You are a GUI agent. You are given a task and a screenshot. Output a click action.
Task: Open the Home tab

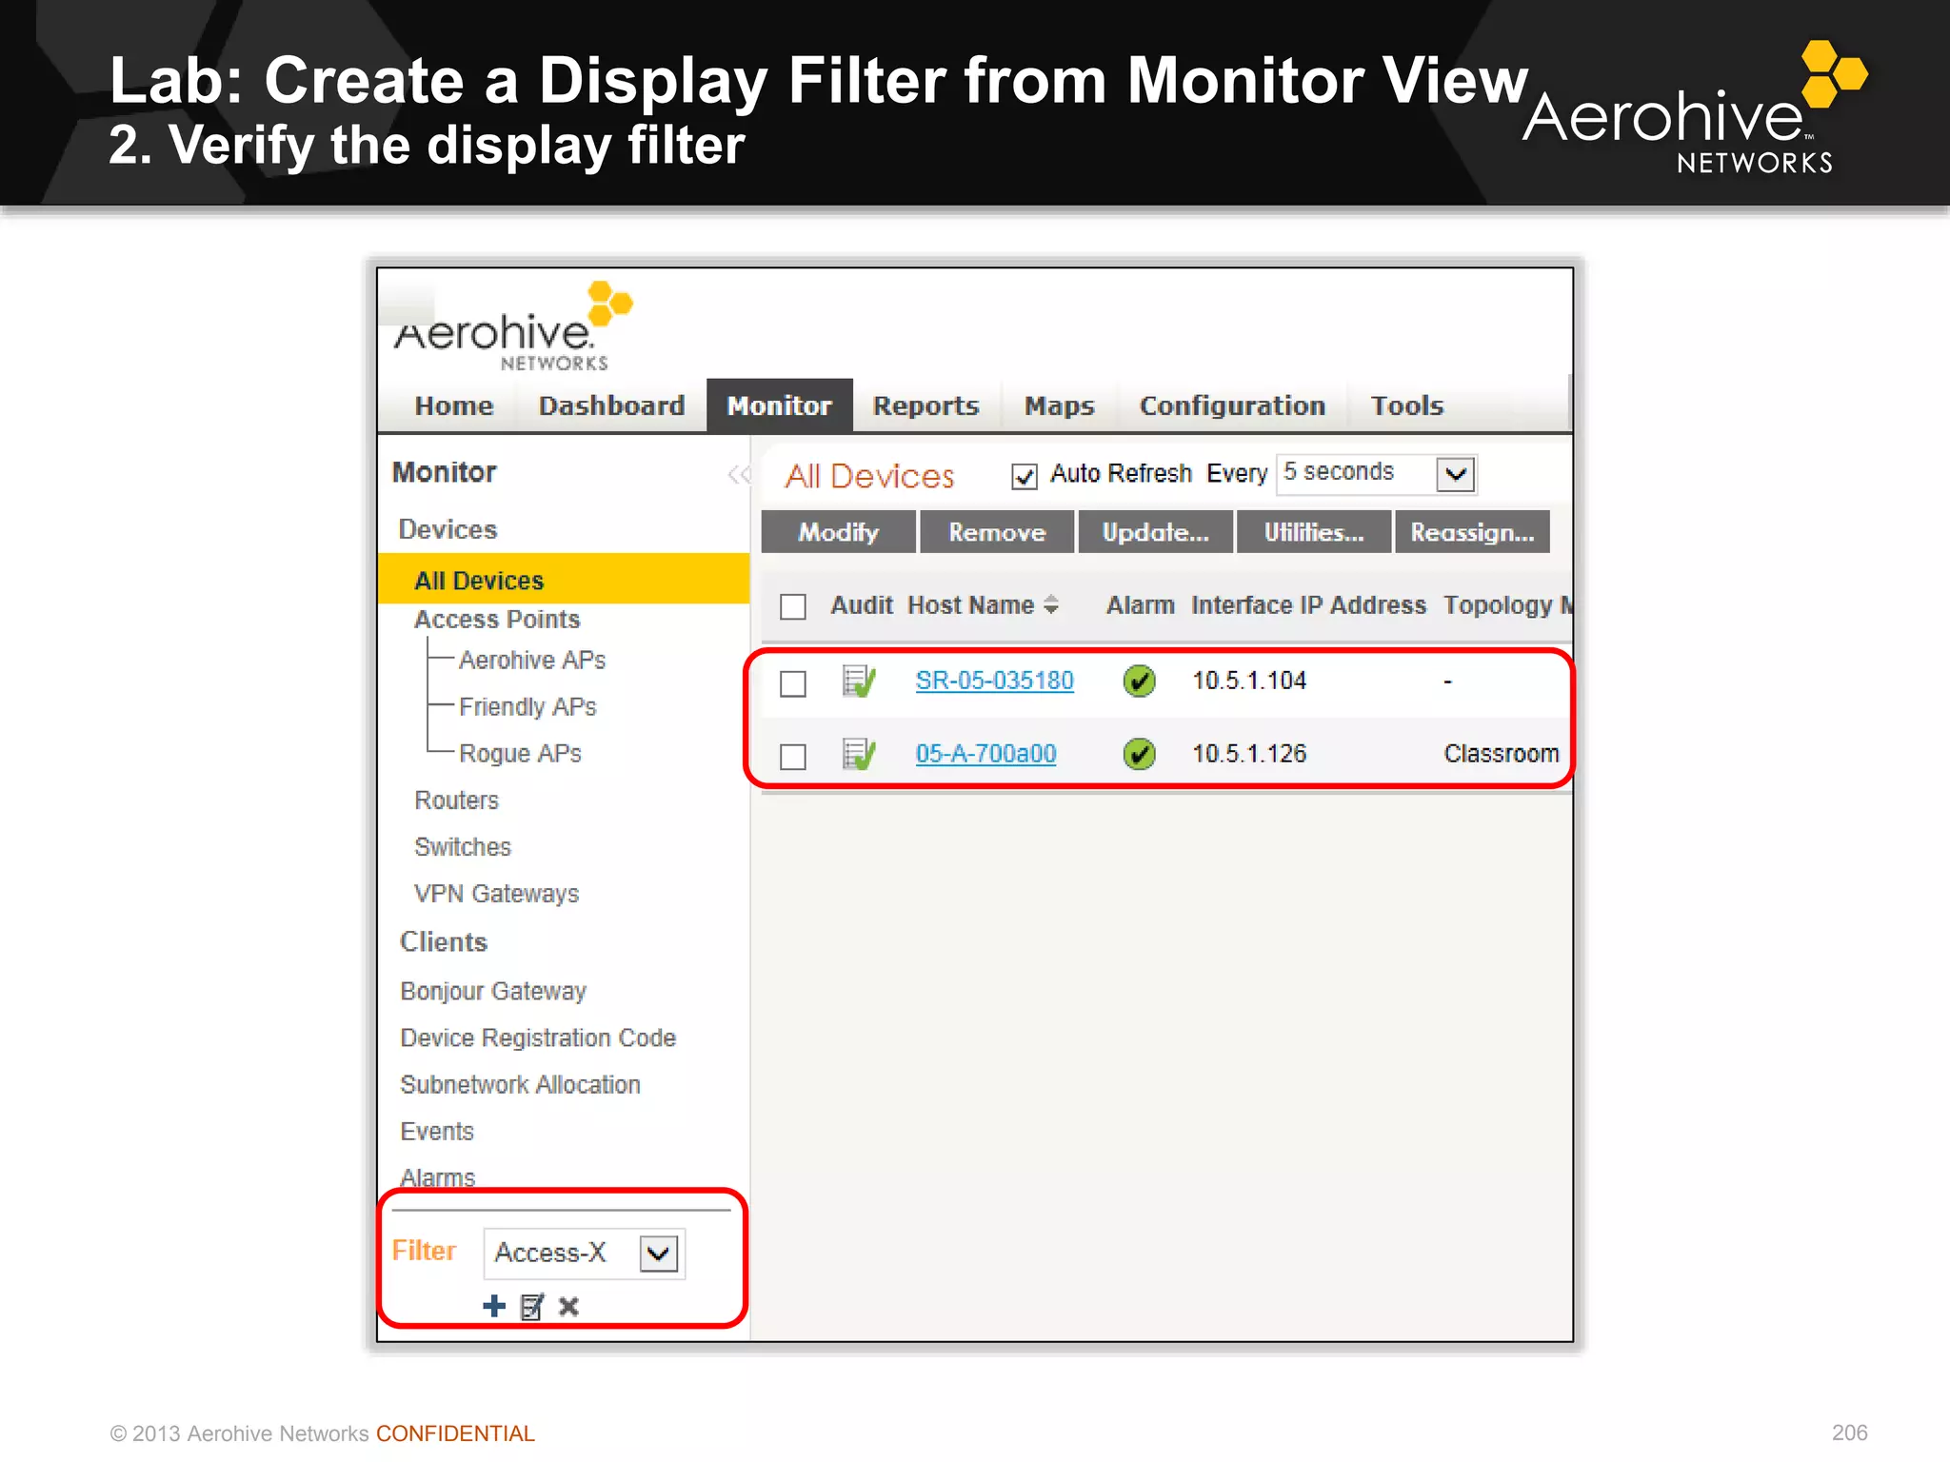coord(454,406)
